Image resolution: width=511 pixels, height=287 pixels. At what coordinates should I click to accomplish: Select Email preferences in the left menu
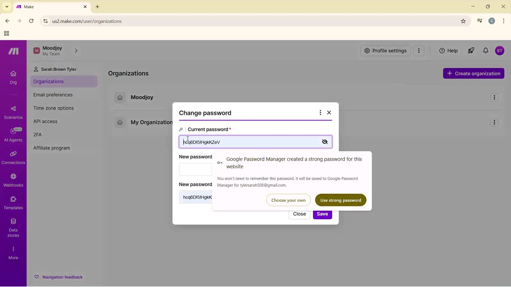[x=53, y=95]
